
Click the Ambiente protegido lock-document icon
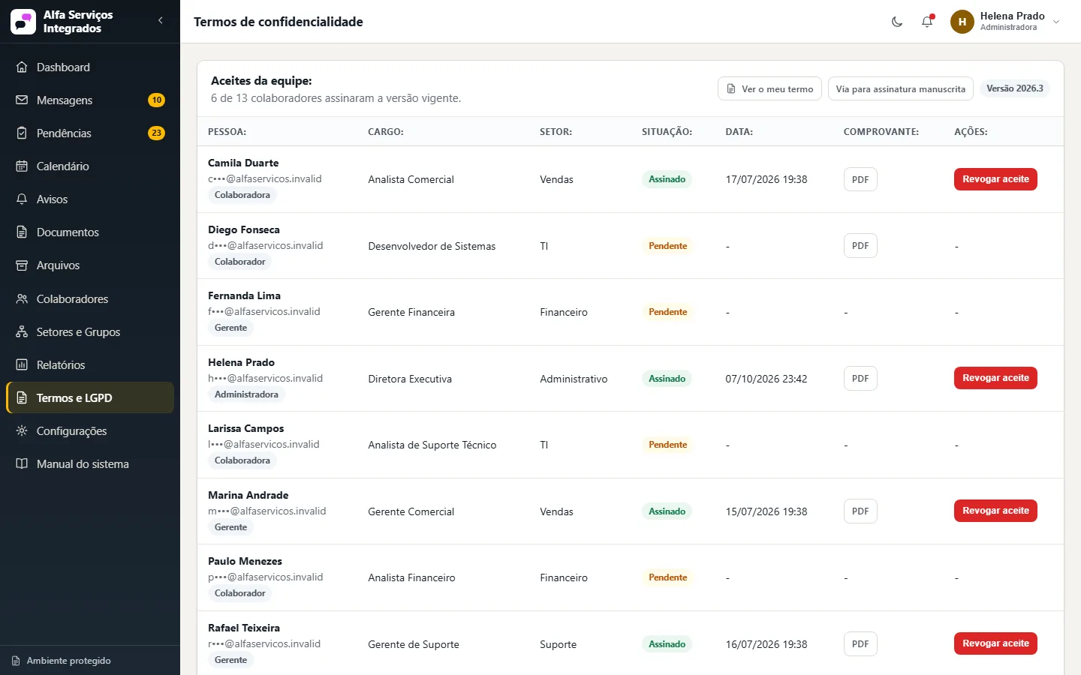pos(16,661)
